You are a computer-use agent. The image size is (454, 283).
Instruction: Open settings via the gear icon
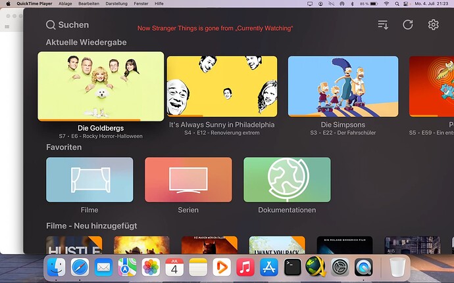click(x=433, y=24)
